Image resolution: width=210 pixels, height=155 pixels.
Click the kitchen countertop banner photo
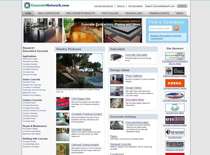tap(43, 30)
